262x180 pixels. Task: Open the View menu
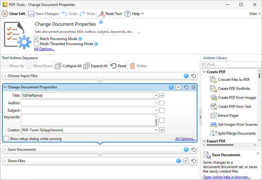[255, 14]
